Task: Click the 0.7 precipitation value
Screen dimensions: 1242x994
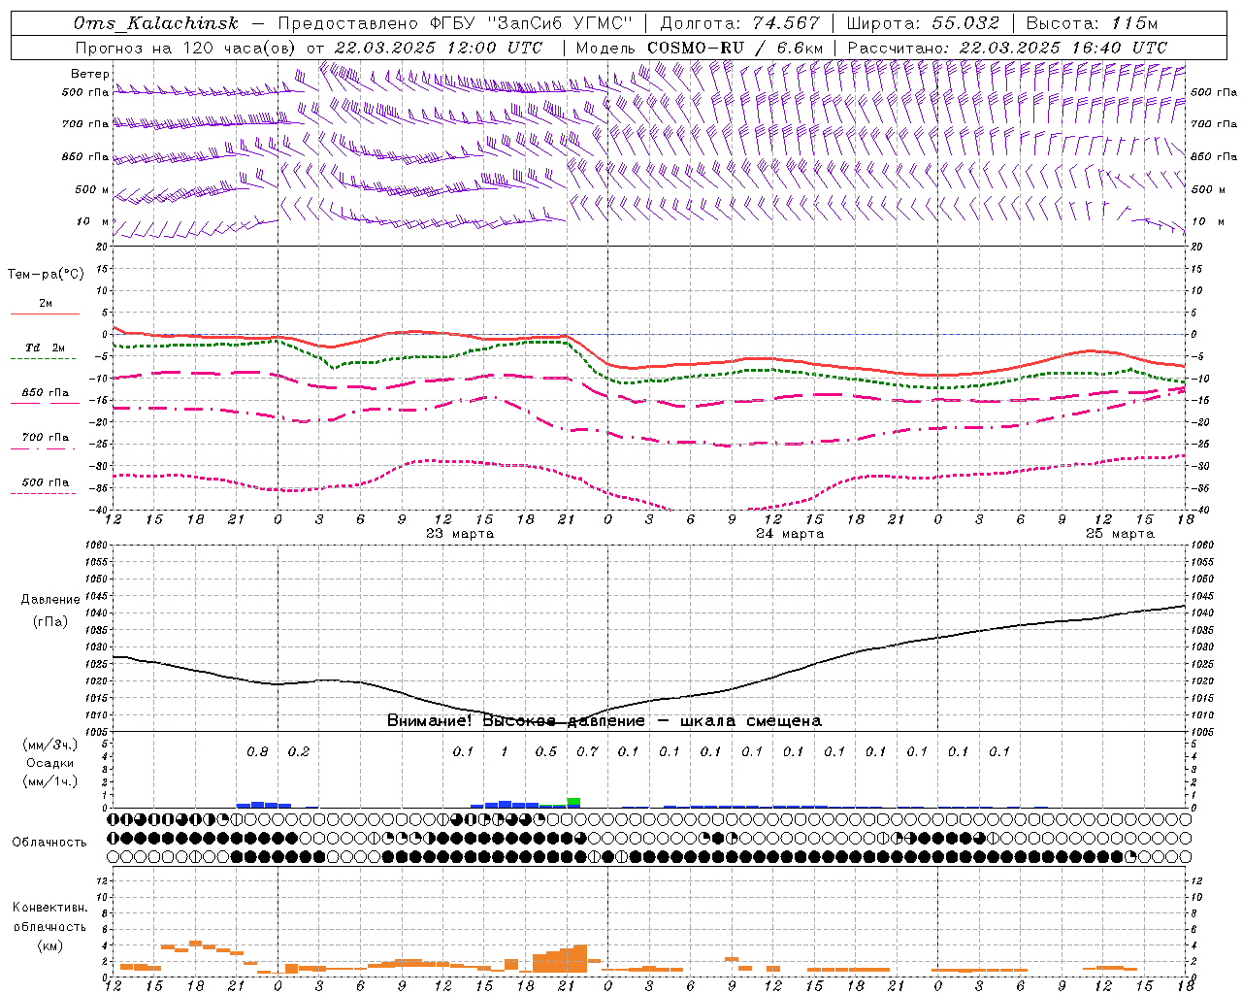Action: point(587,751)
